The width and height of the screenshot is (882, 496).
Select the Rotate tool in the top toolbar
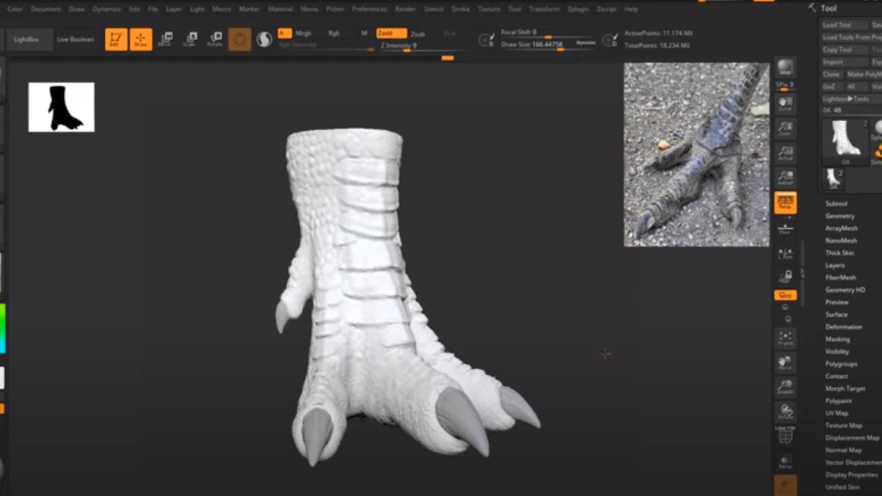(x=214, y=39)
